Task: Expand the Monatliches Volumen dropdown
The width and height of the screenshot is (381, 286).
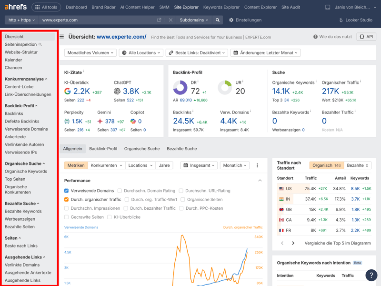Action: [x=90, y=53]
